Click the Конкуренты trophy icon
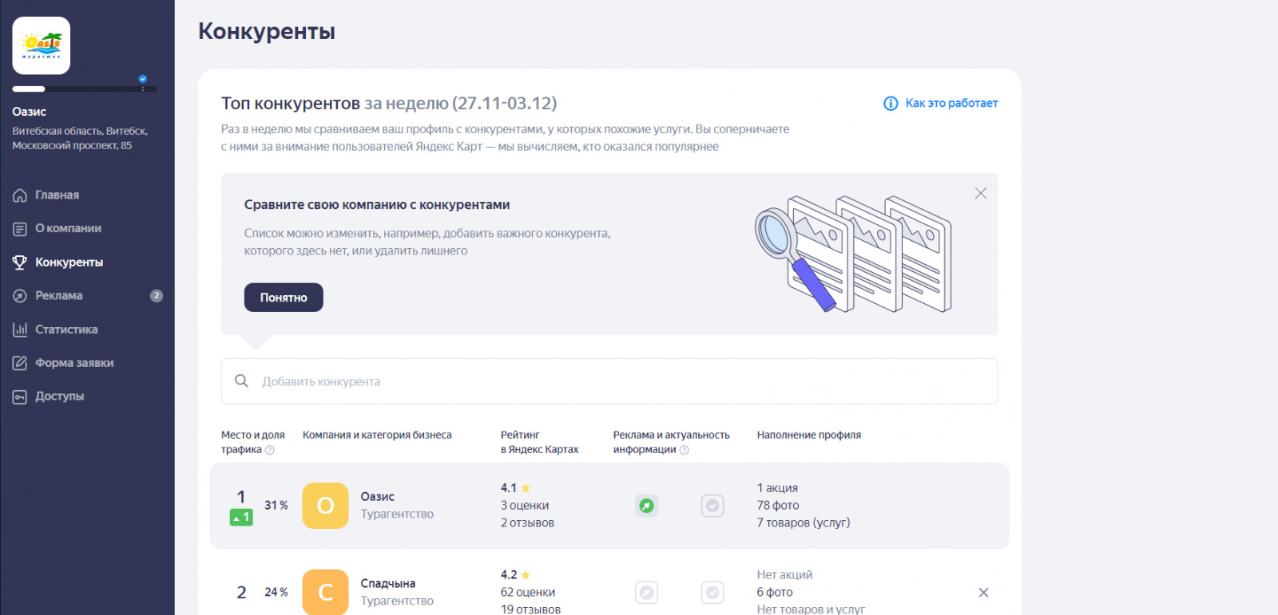 (x=20, y=262)
